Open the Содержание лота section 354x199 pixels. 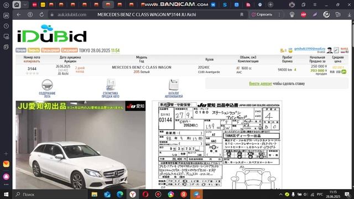(x=47, y=88)
